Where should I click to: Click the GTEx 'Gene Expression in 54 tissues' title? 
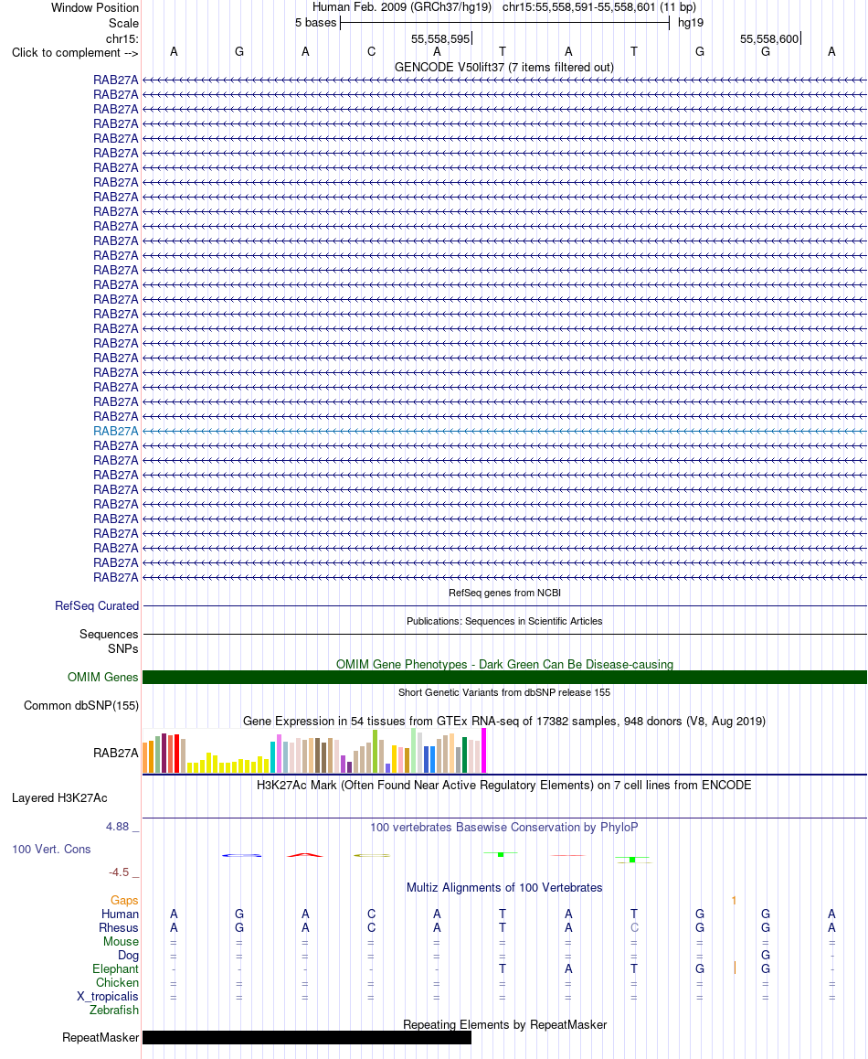pos(504,721)
